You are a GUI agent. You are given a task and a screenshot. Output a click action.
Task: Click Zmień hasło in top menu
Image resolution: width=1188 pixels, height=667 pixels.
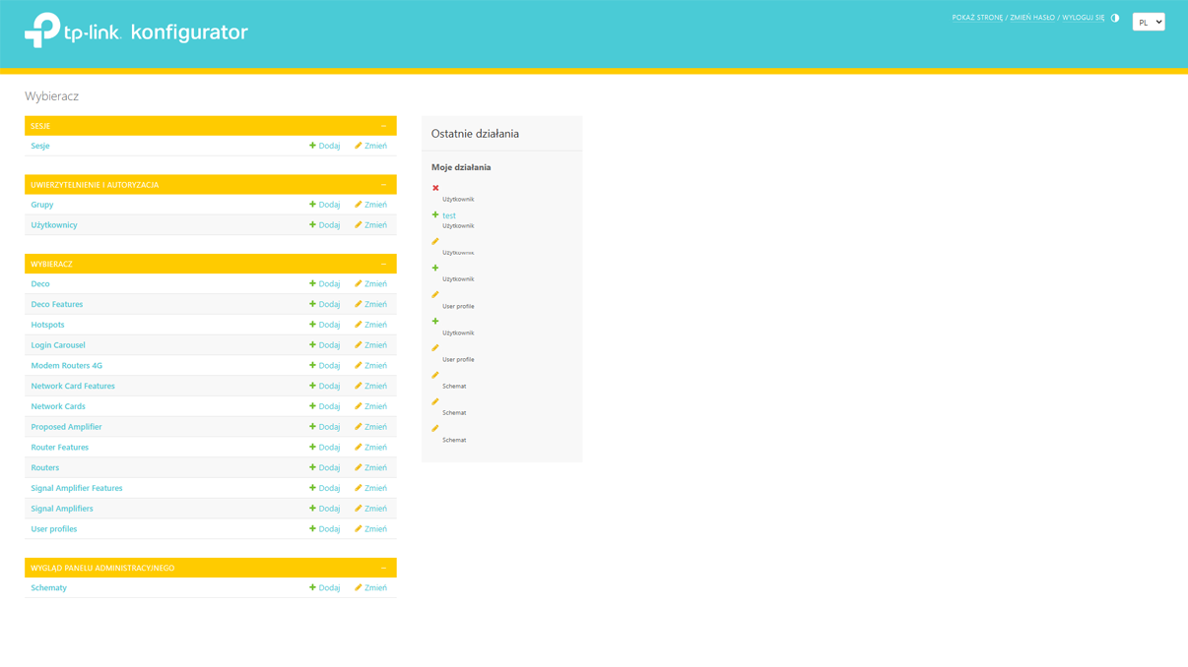[x=1031, y=18]
